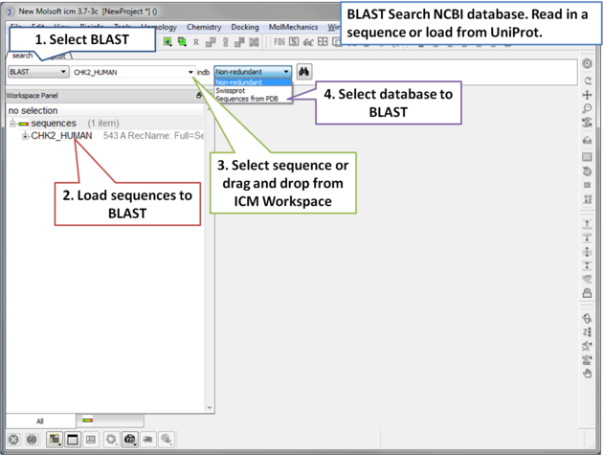
Task: Click the GO icon in bottom toolbar
Action: tap(32, 440)
